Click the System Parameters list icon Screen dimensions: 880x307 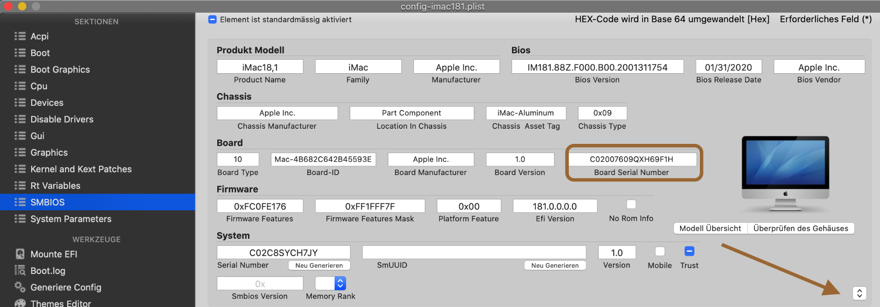20,219
